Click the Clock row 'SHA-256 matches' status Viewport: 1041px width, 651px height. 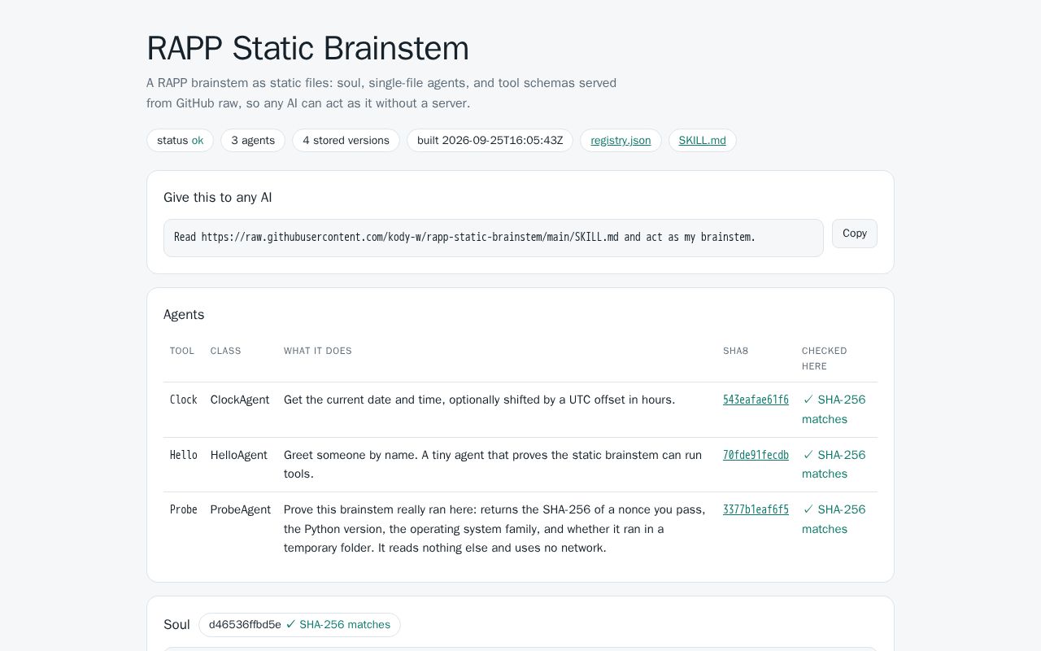pos(834,409)
